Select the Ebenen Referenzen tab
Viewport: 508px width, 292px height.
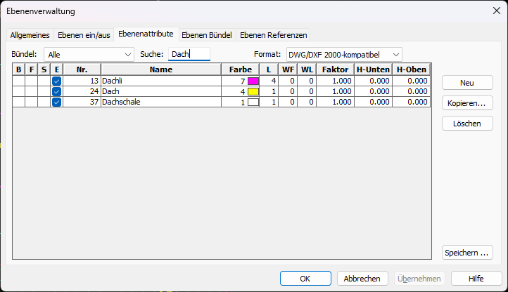point(274,35)
